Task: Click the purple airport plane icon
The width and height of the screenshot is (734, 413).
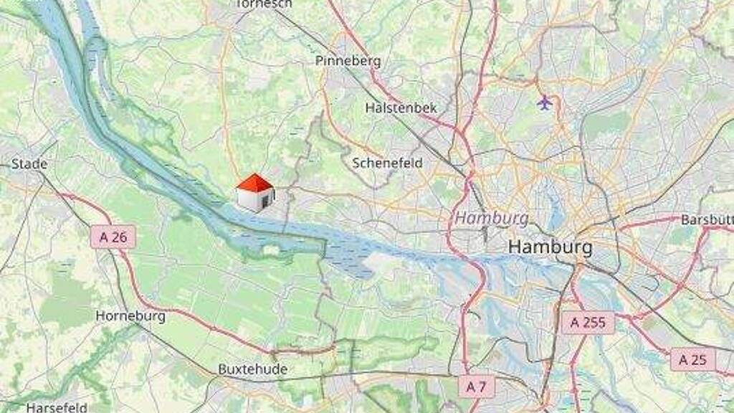Action: point(544,102)
